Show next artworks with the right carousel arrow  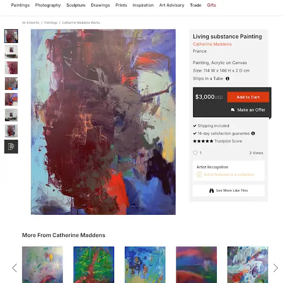(x=275, y=268)
